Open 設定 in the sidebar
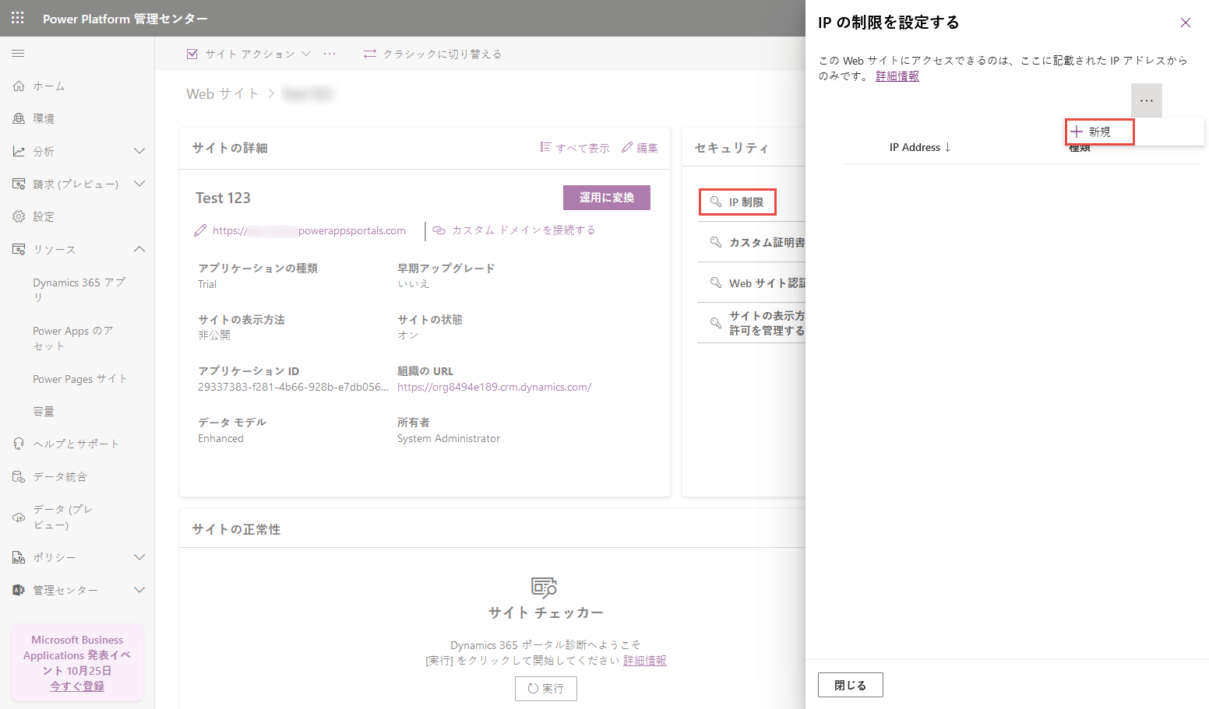The width and height of the screenshot is (1209, 709). pos(44,217)
